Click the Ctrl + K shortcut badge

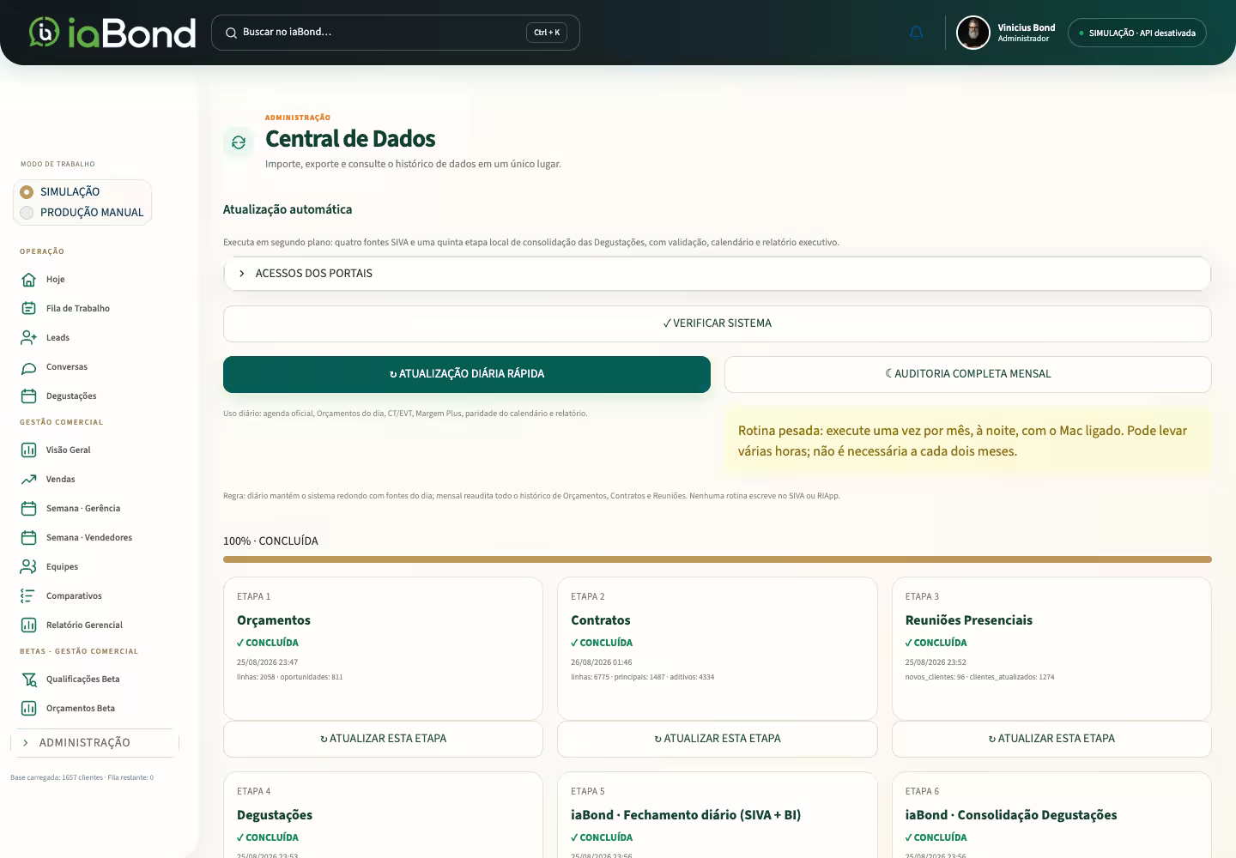pos(547,33)
